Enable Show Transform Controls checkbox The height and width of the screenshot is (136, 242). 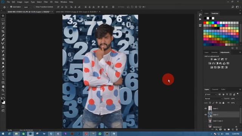click(x=34, y=7)
